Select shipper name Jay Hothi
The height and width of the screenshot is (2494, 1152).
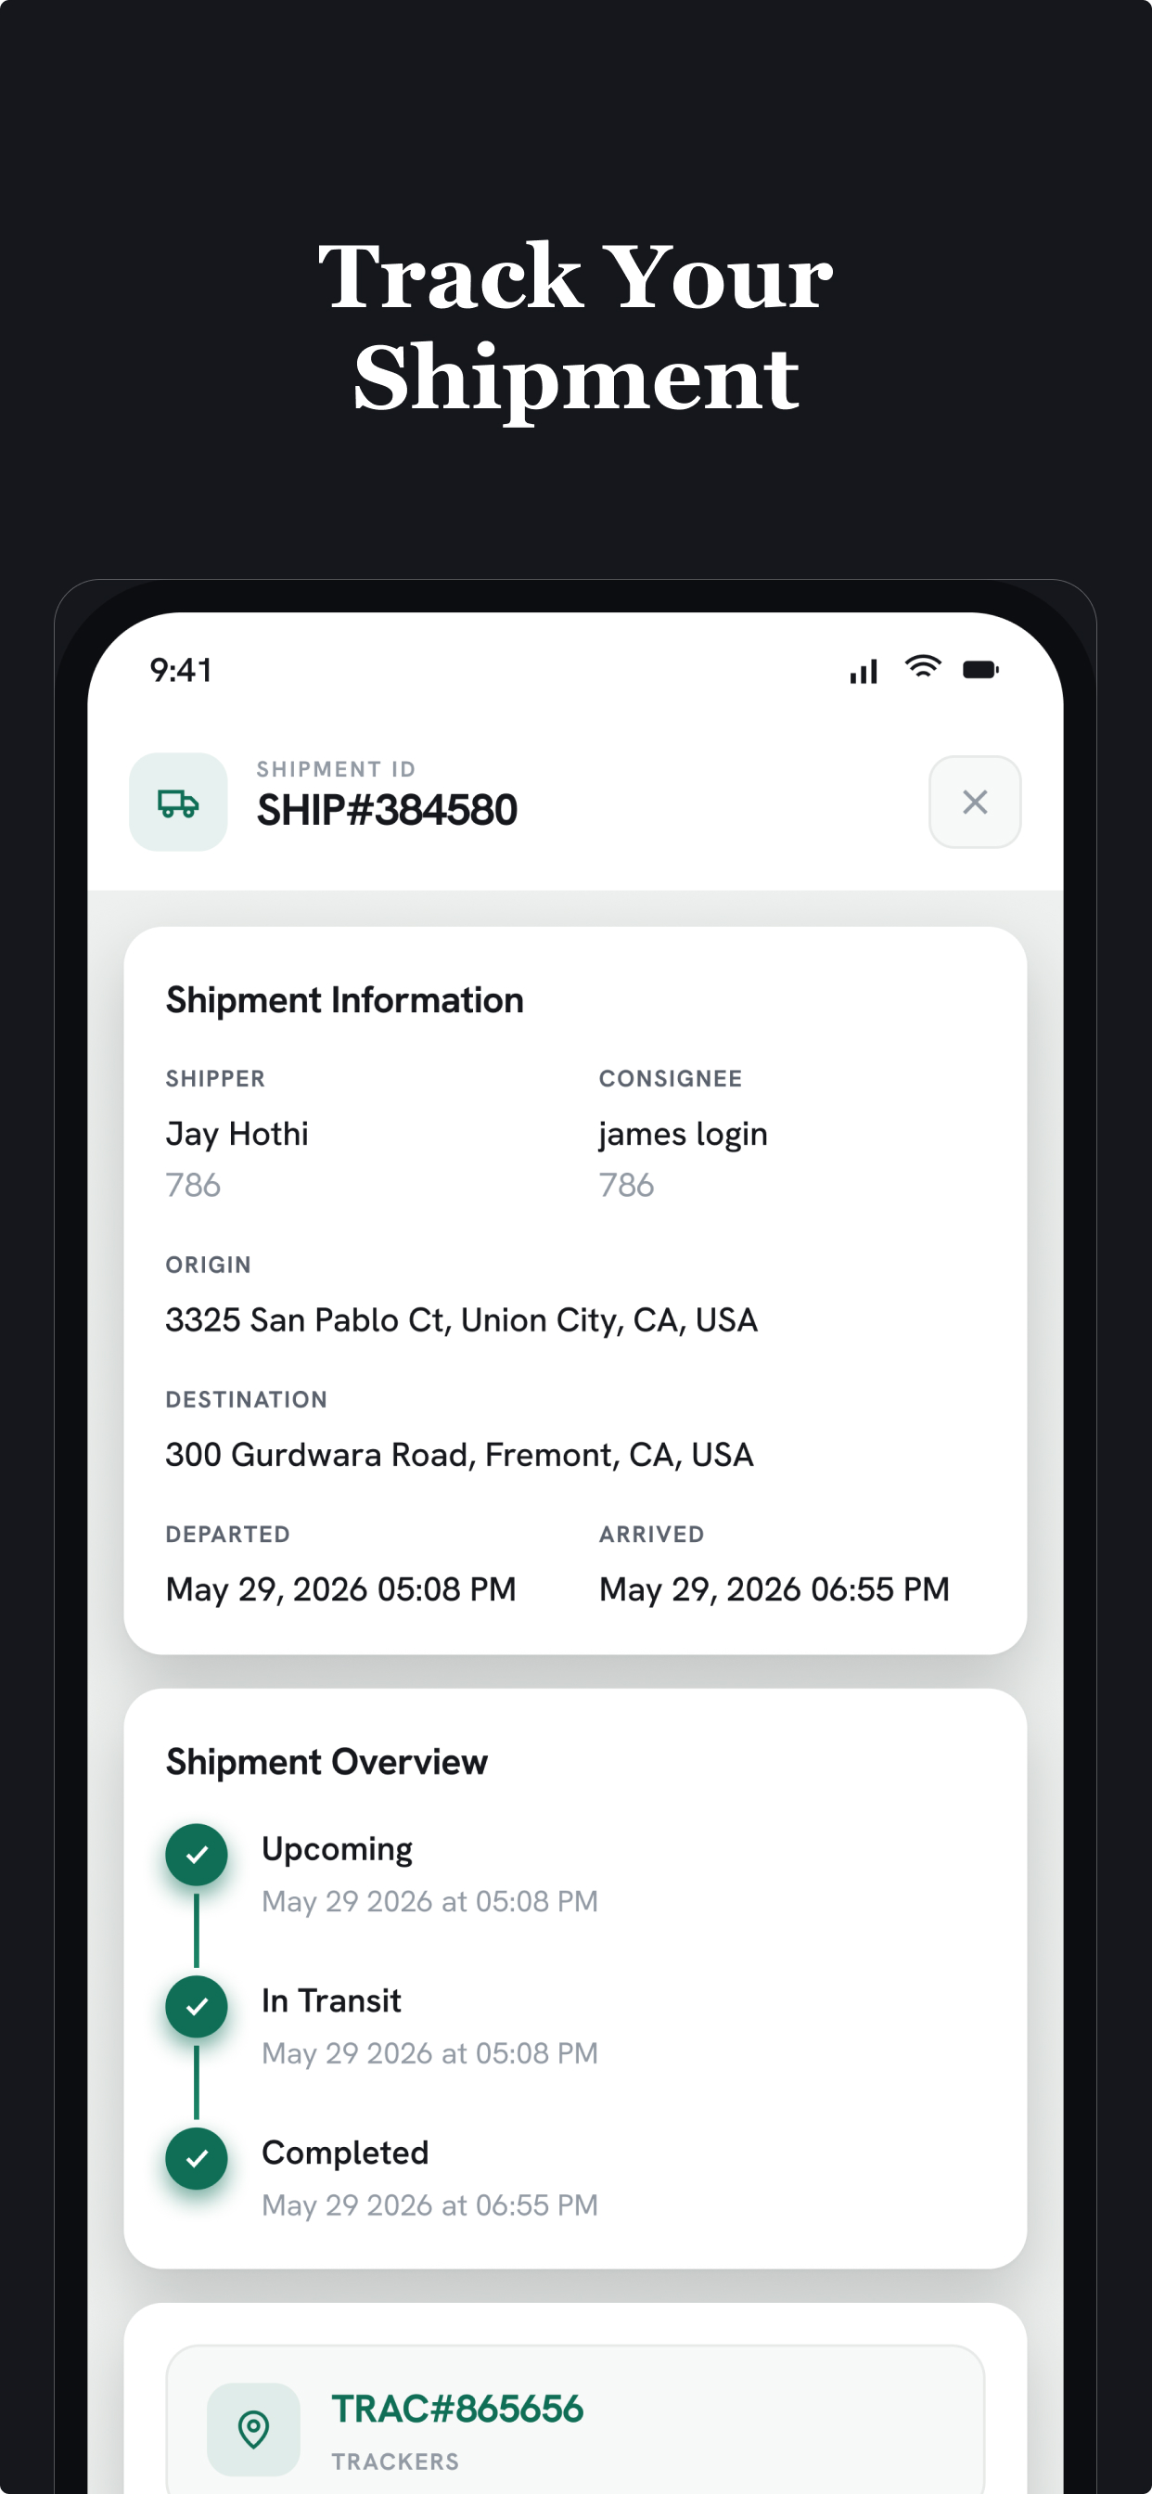point(237,1134)
